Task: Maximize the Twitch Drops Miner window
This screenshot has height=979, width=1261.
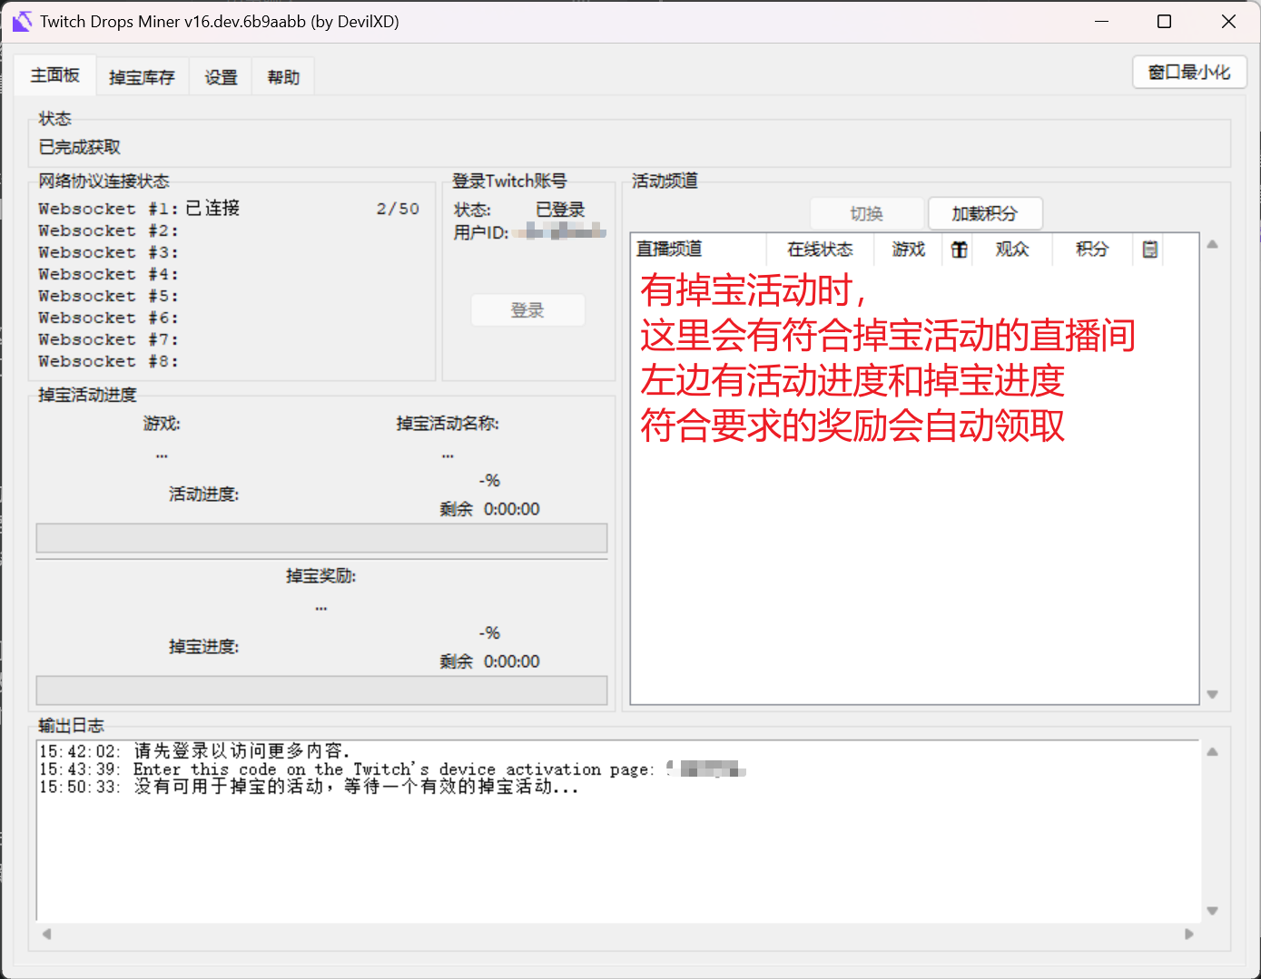Action: pos(1164,22)
